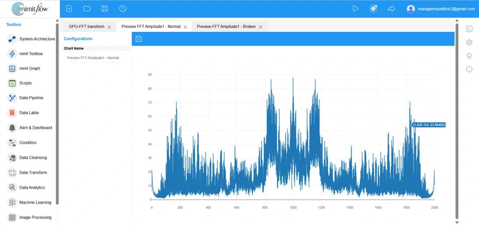Screen dimensions: 479x227
Task: Open System Architecture icon in Toolbox
Action: (12, 39)
